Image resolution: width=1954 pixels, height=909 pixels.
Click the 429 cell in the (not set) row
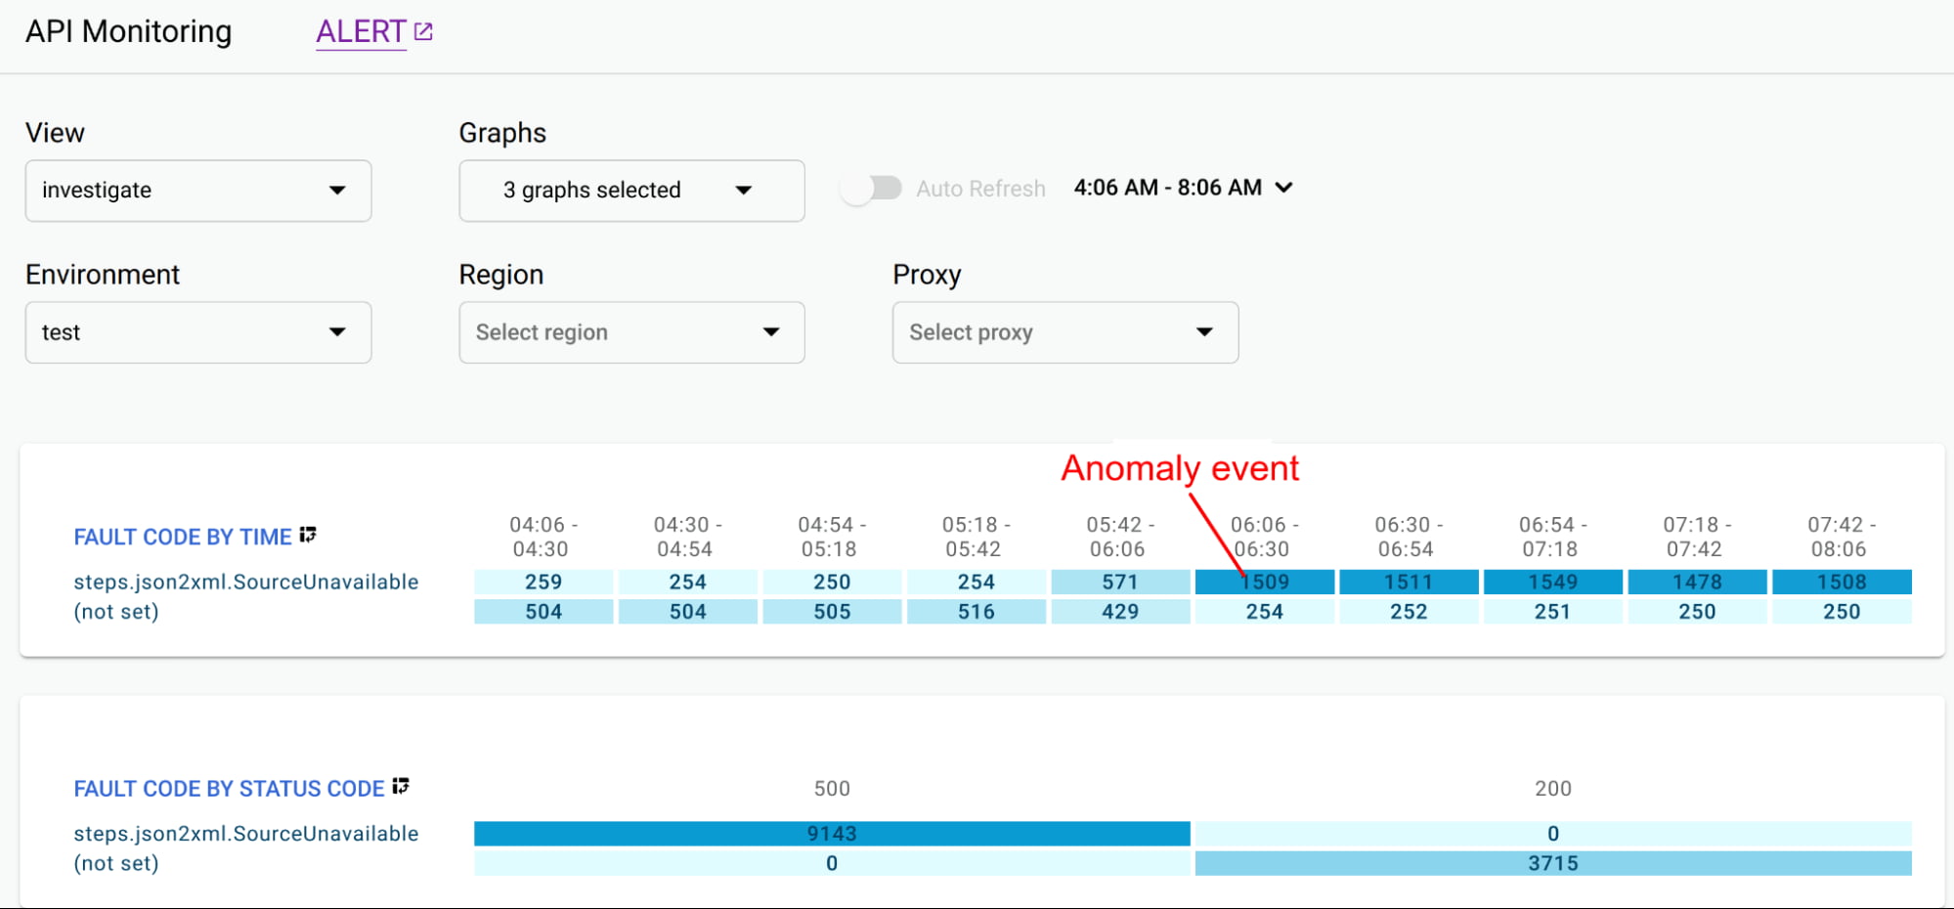(1120, 612)
